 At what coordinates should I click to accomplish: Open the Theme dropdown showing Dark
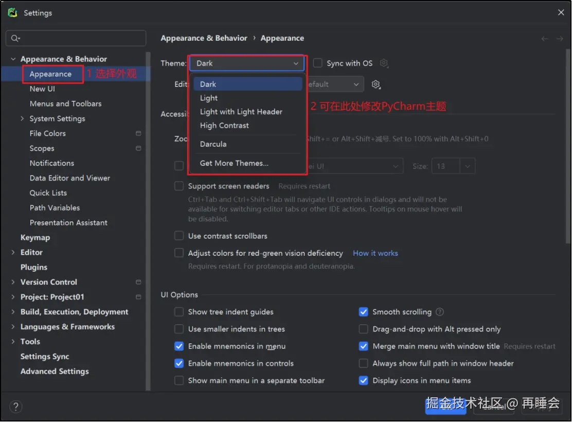pyautogui.click(x=247, y=63)
